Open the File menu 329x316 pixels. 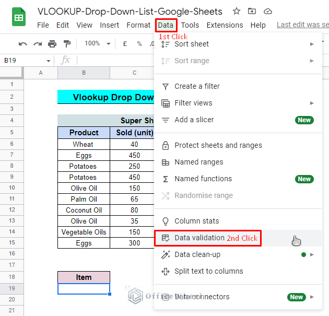pyautogui.click(x=43, y=25)
